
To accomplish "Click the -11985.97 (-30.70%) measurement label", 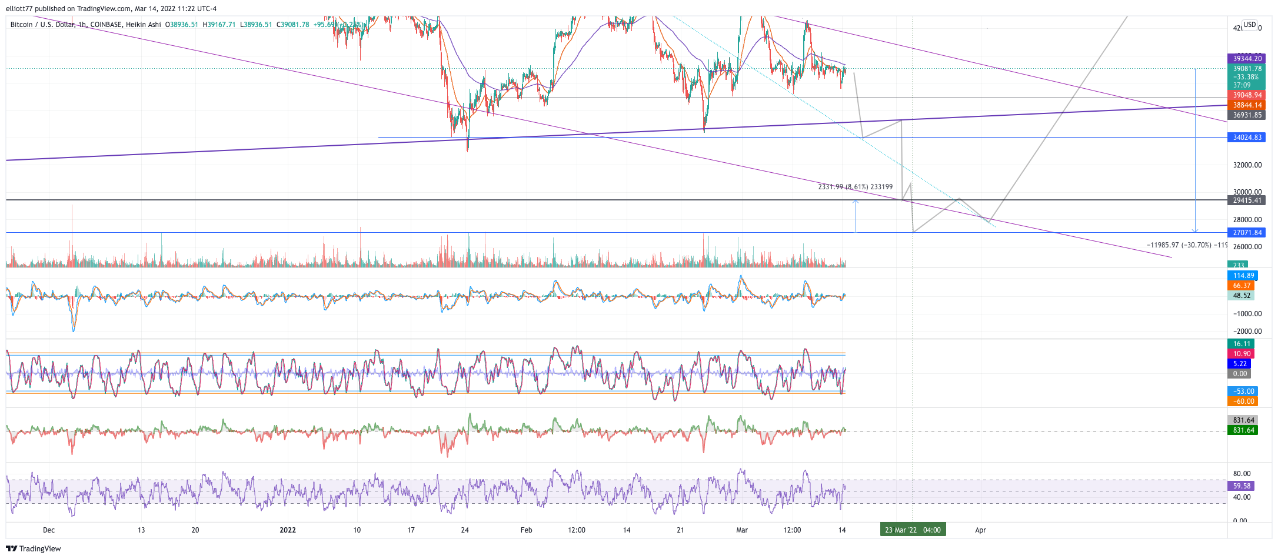I will (x=1187, y=245).
